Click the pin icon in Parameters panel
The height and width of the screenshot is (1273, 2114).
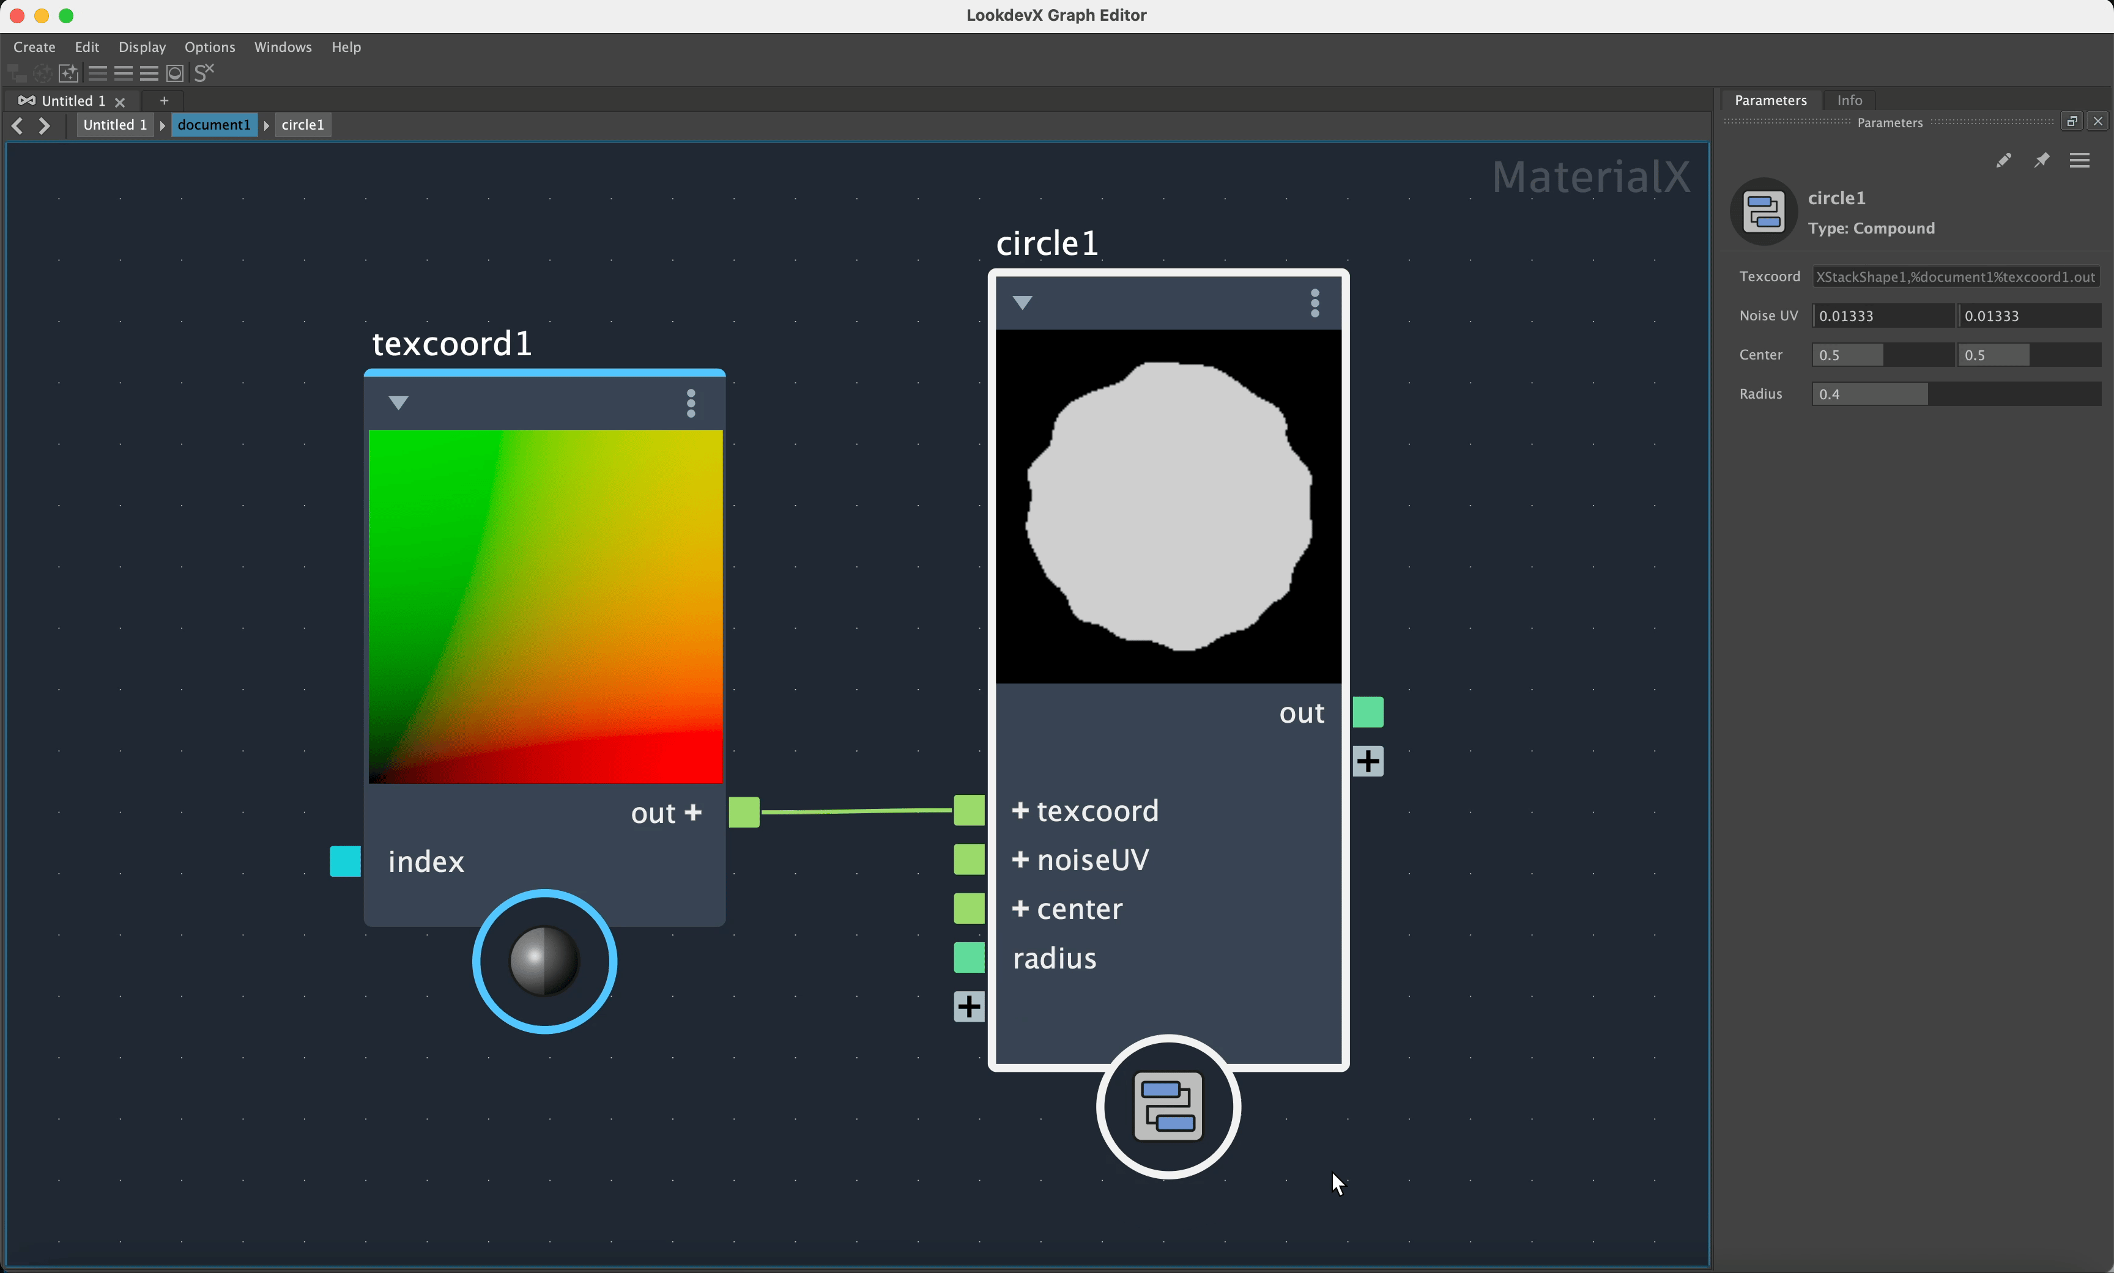[x=2043, y=160]
